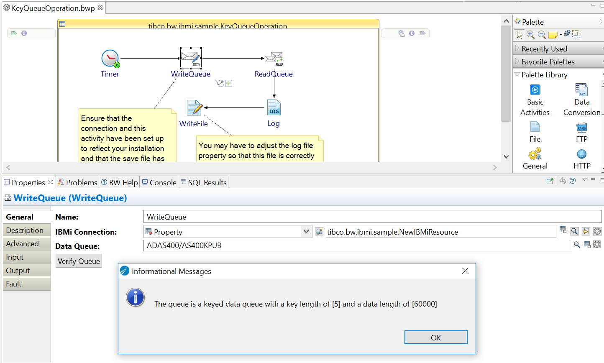Clear the IBMi Connection value with X icon
The height and width of the screenshot is (363, 604).
pyautogui.click(x=597, y=231)
